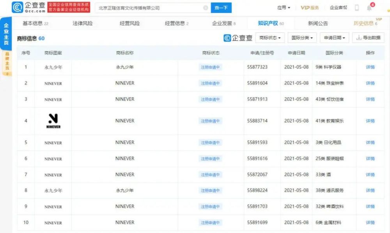Image resolution: width=390 pixels, height=233 pixels.
Task: Open the 应用 dropdown menu
Action: click(284, 8)
